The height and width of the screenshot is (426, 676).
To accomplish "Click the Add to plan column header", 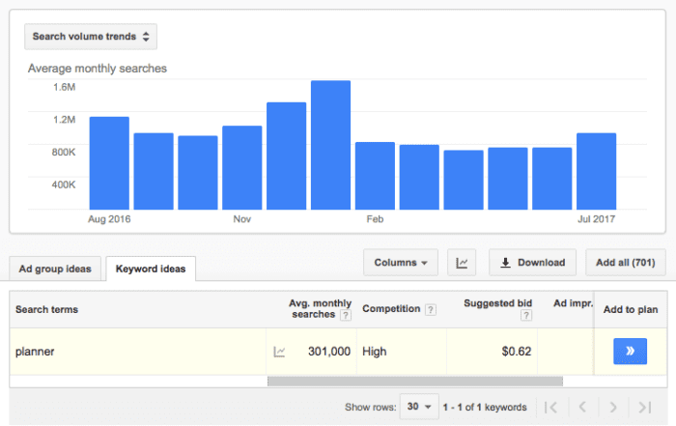I will (x=631, y=309).
